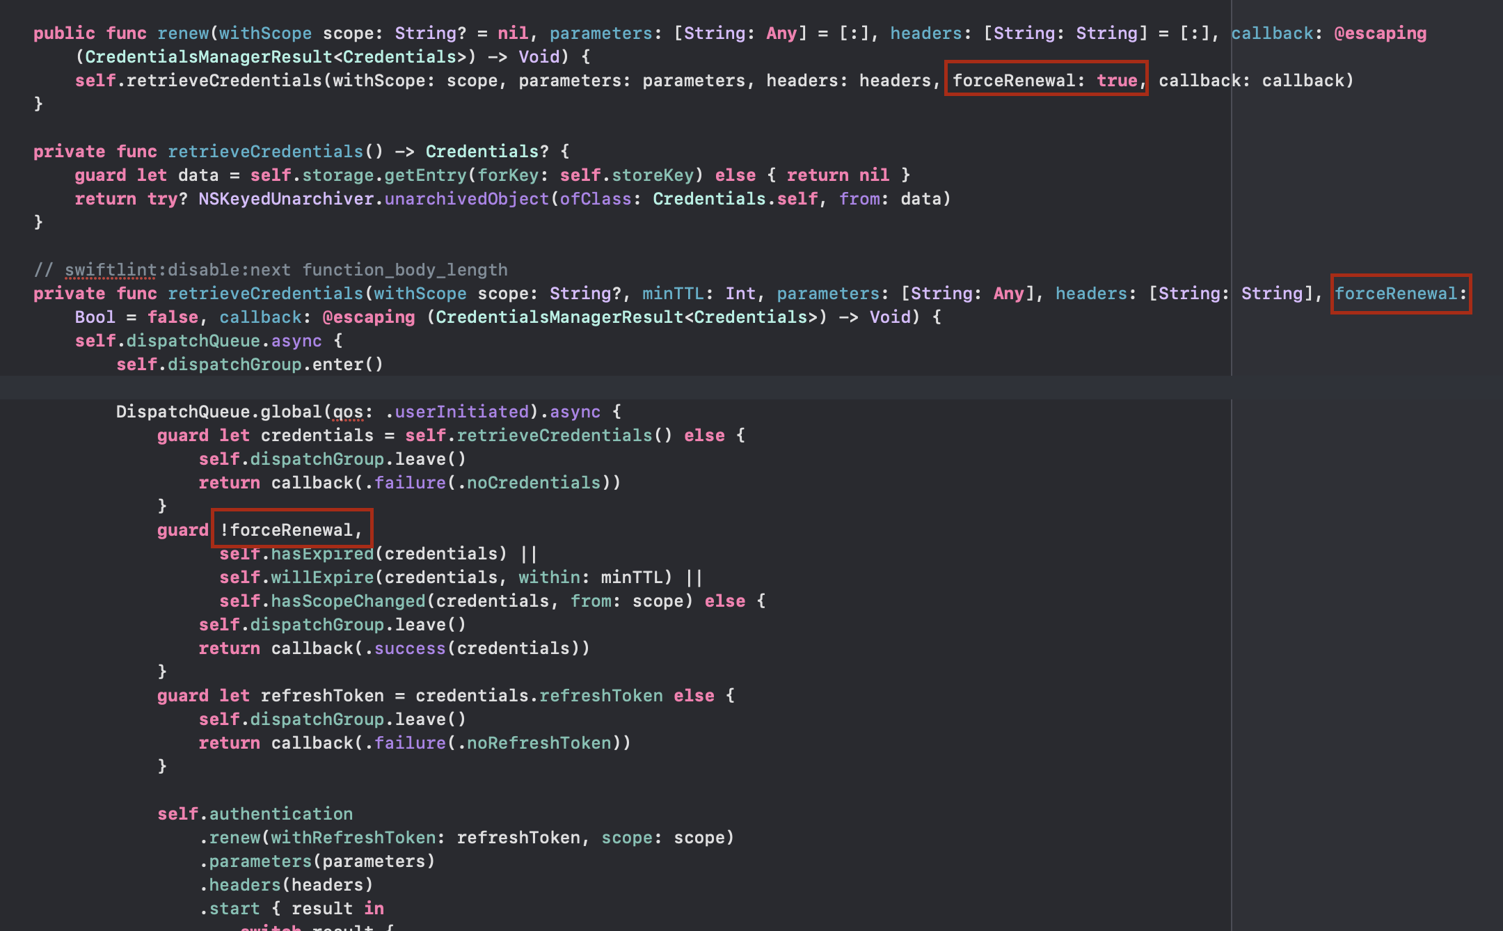Click the 'hasExpired' method call
Image resolution: width=1503 pixels, height=931 pixels.
tap(322, 554)
